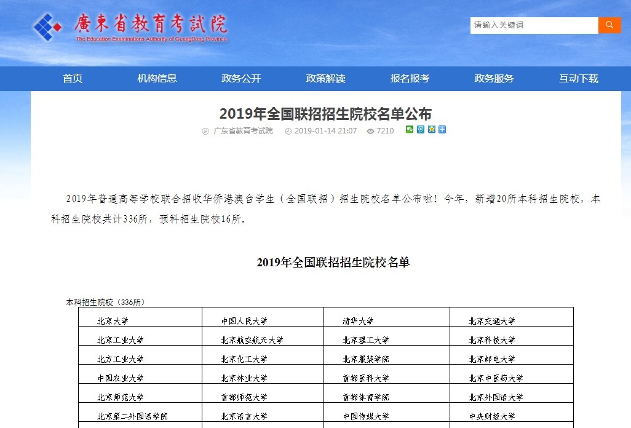Screen dimensions: 631x428
Task: Click the table cell 北京理工大学
Action: pyautogui.click(x=387, y=336)
